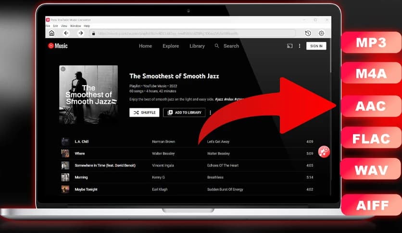Open artist link 'Vincent Ingala'
Image resolution: width=402 pixels, height=233 pixels.
coord(163,165)
